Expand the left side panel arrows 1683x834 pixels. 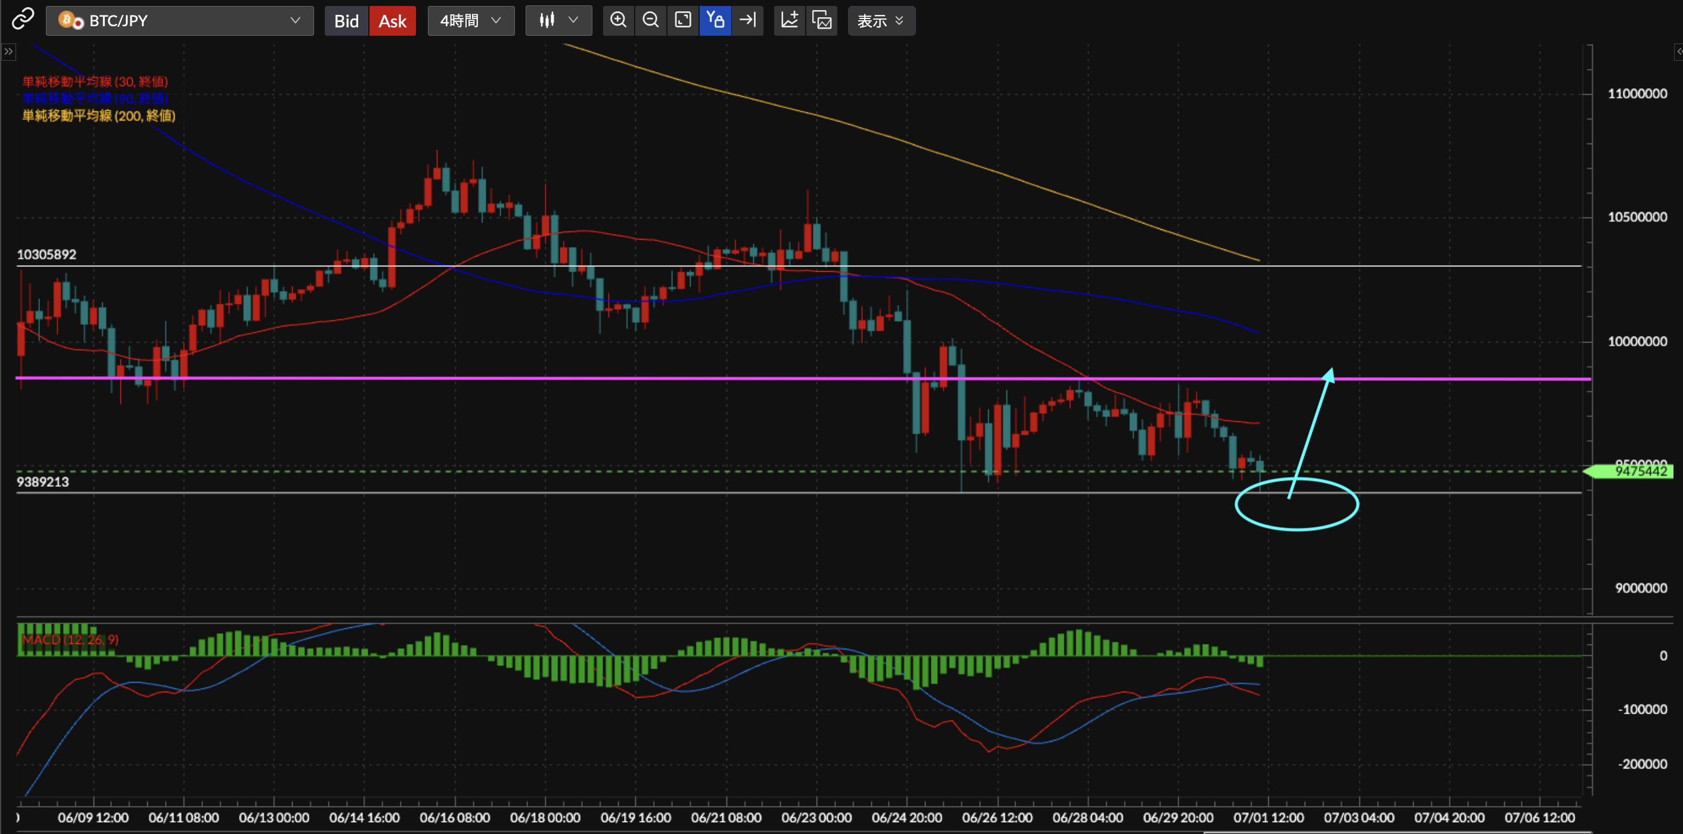point(8,52)
